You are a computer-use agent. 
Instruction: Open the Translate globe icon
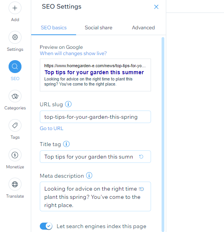[x=15, y=184]
